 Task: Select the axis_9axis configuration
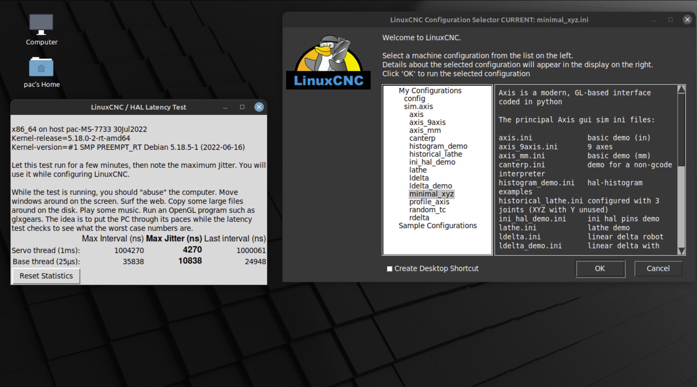tap(427, 122)
